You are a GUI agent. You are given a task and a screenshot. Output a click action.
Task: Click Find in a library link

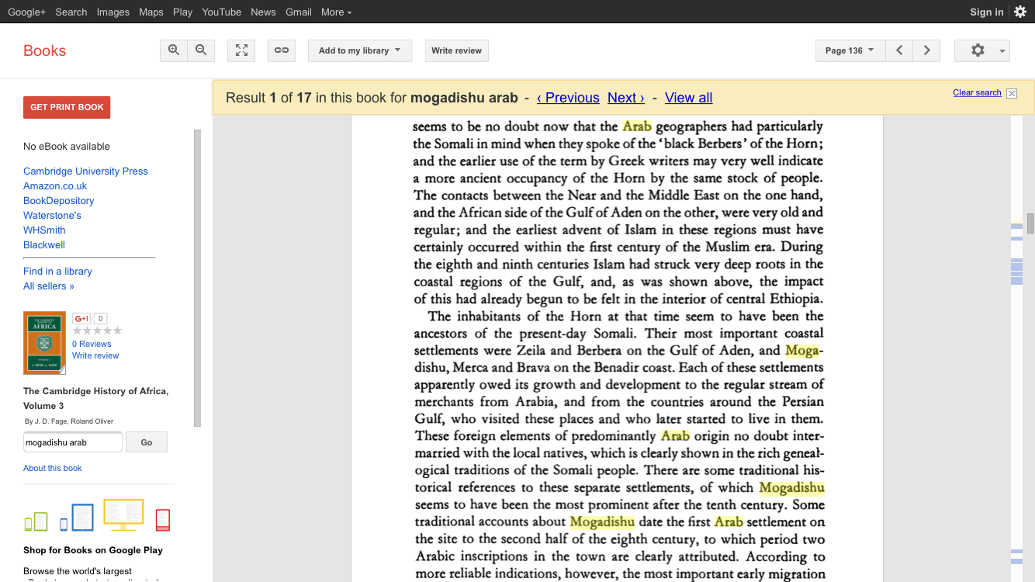pos(57,271)
